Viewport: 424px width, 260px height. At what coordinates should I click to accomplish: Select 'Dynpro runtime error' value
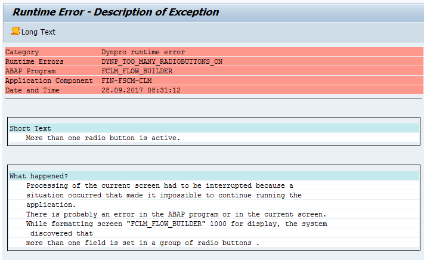click(143, 52)
